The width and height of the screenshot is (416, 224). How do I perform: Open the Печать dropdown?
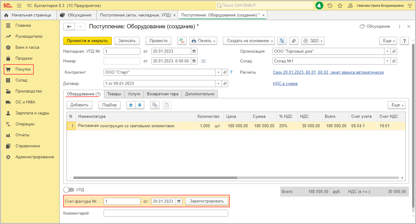tap(203, 41)
